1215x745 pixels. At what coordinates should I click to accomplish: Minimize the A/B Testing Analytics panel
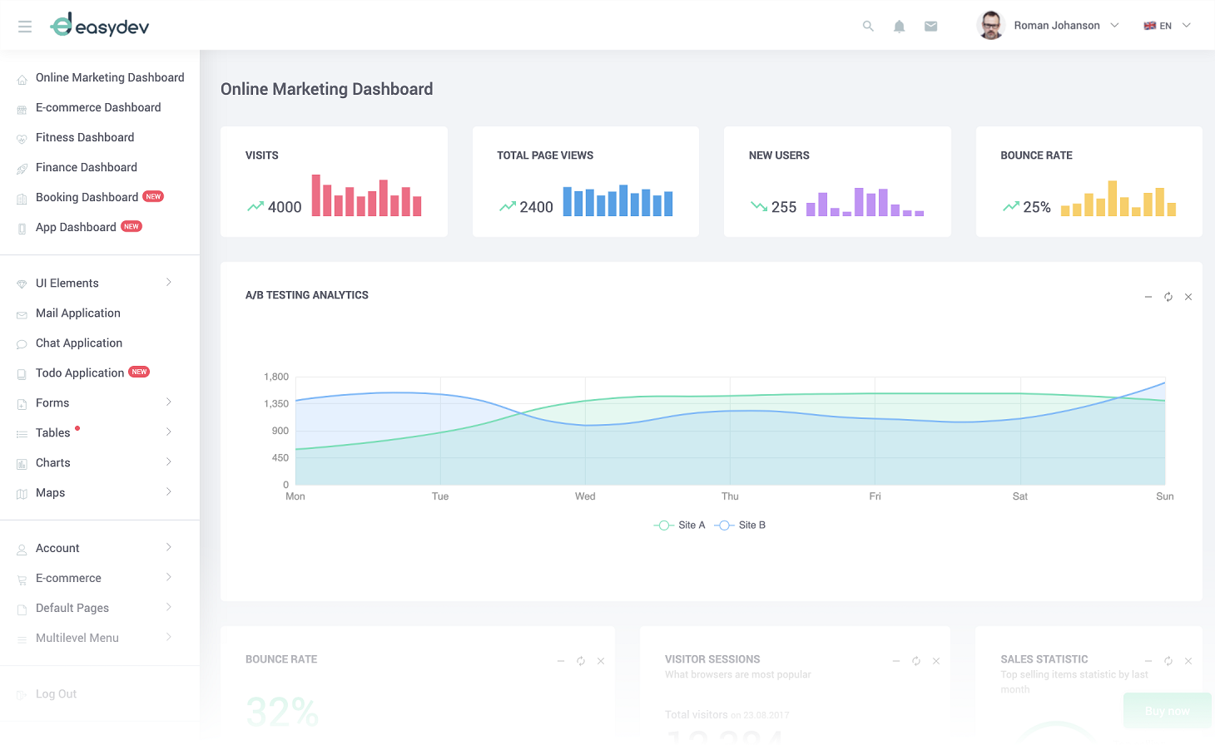coord(1148,297)
